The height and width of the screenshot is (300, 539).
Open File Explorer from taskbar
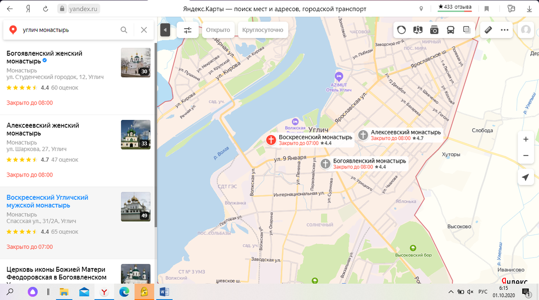pyautogui.click(x=63, y=292)
